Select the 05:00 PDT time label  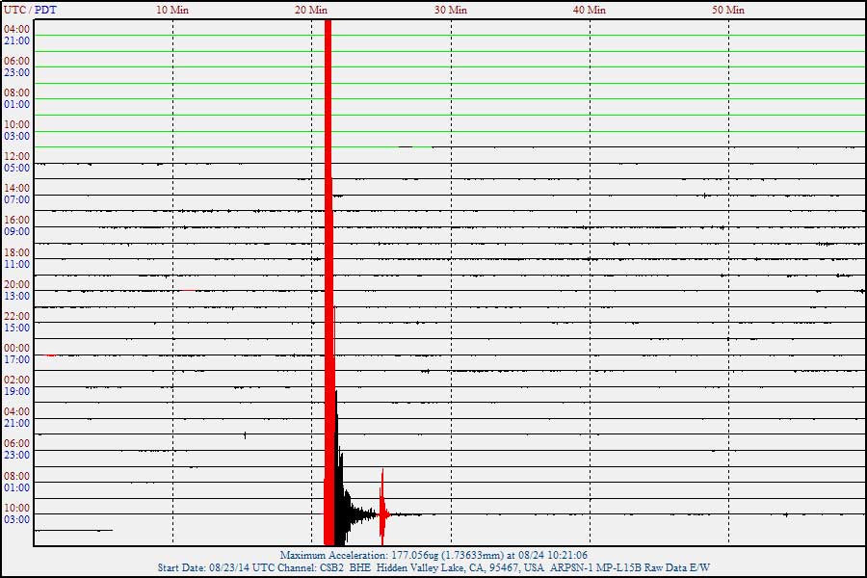[16, 168]
